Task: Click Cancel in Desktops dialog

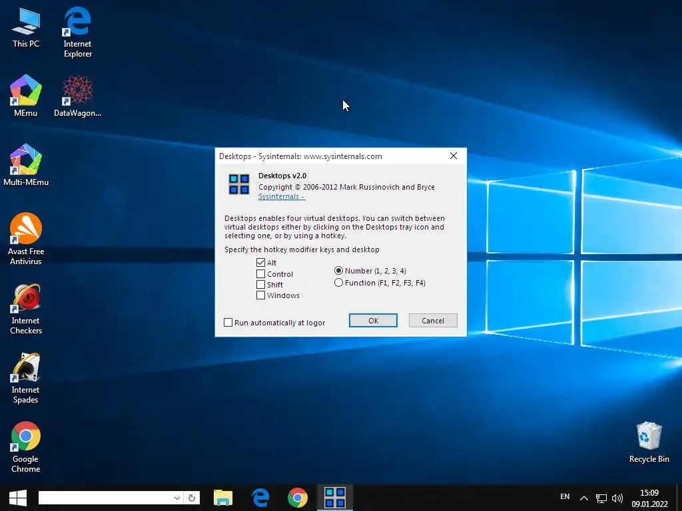Action: point(433,320)
